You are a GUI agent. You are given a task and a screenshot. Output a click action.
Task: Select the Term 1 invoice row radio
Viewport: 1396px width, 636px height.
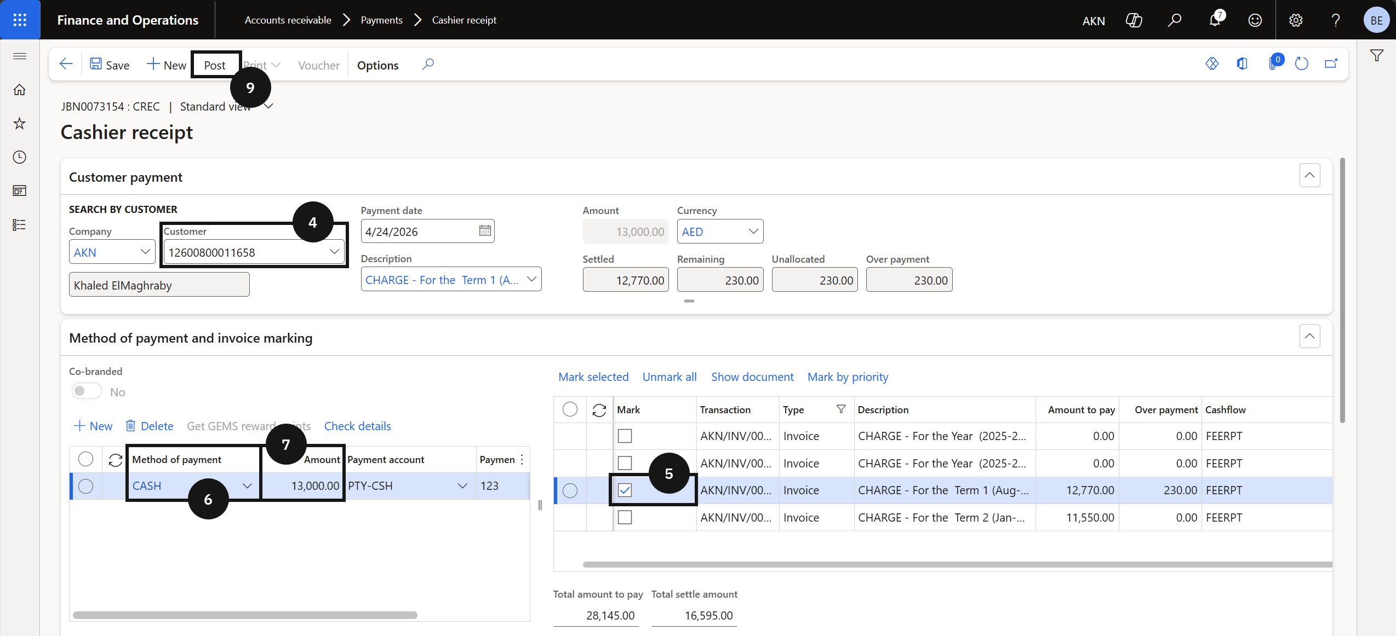pos(570,490)
